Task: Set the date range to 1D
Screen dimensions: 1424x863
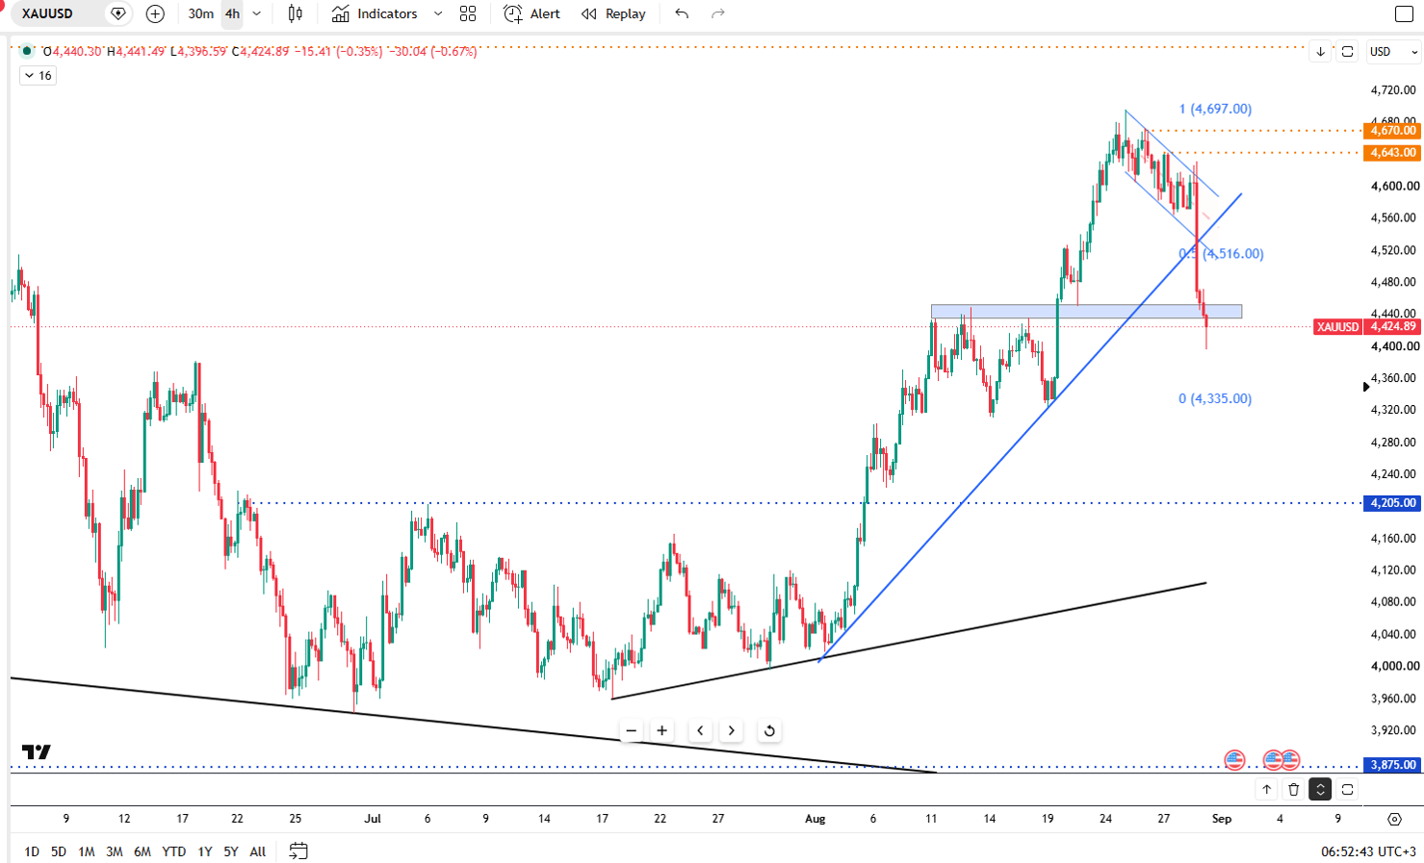Action: [x=32, y=851]
